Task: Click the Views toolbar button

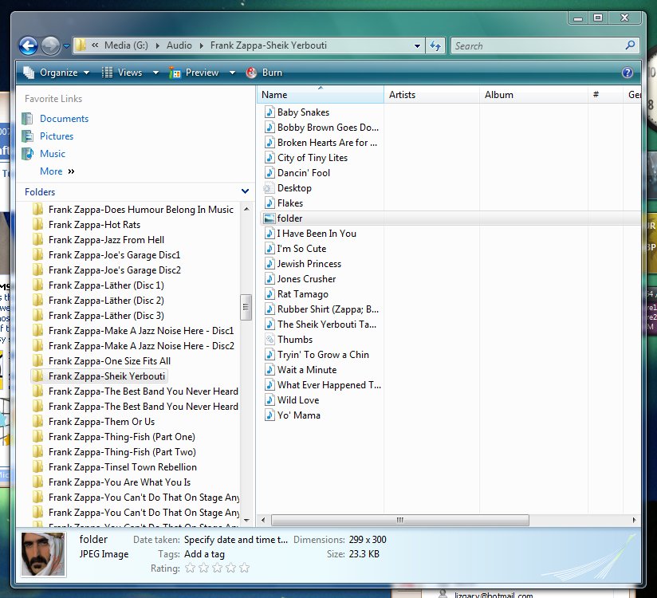Action: [122, 73]
